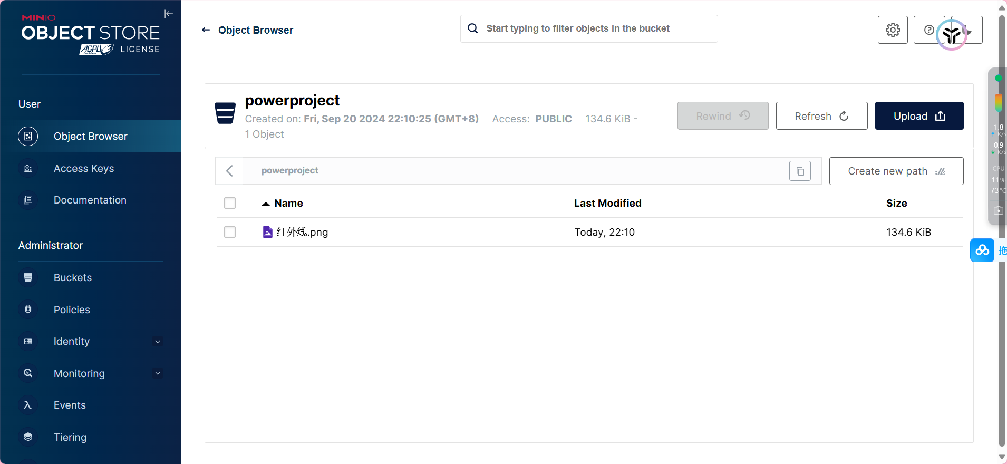The image size is (1007, 464).
Task: Click the Object Browser sidebar icon
Action: 28,136
